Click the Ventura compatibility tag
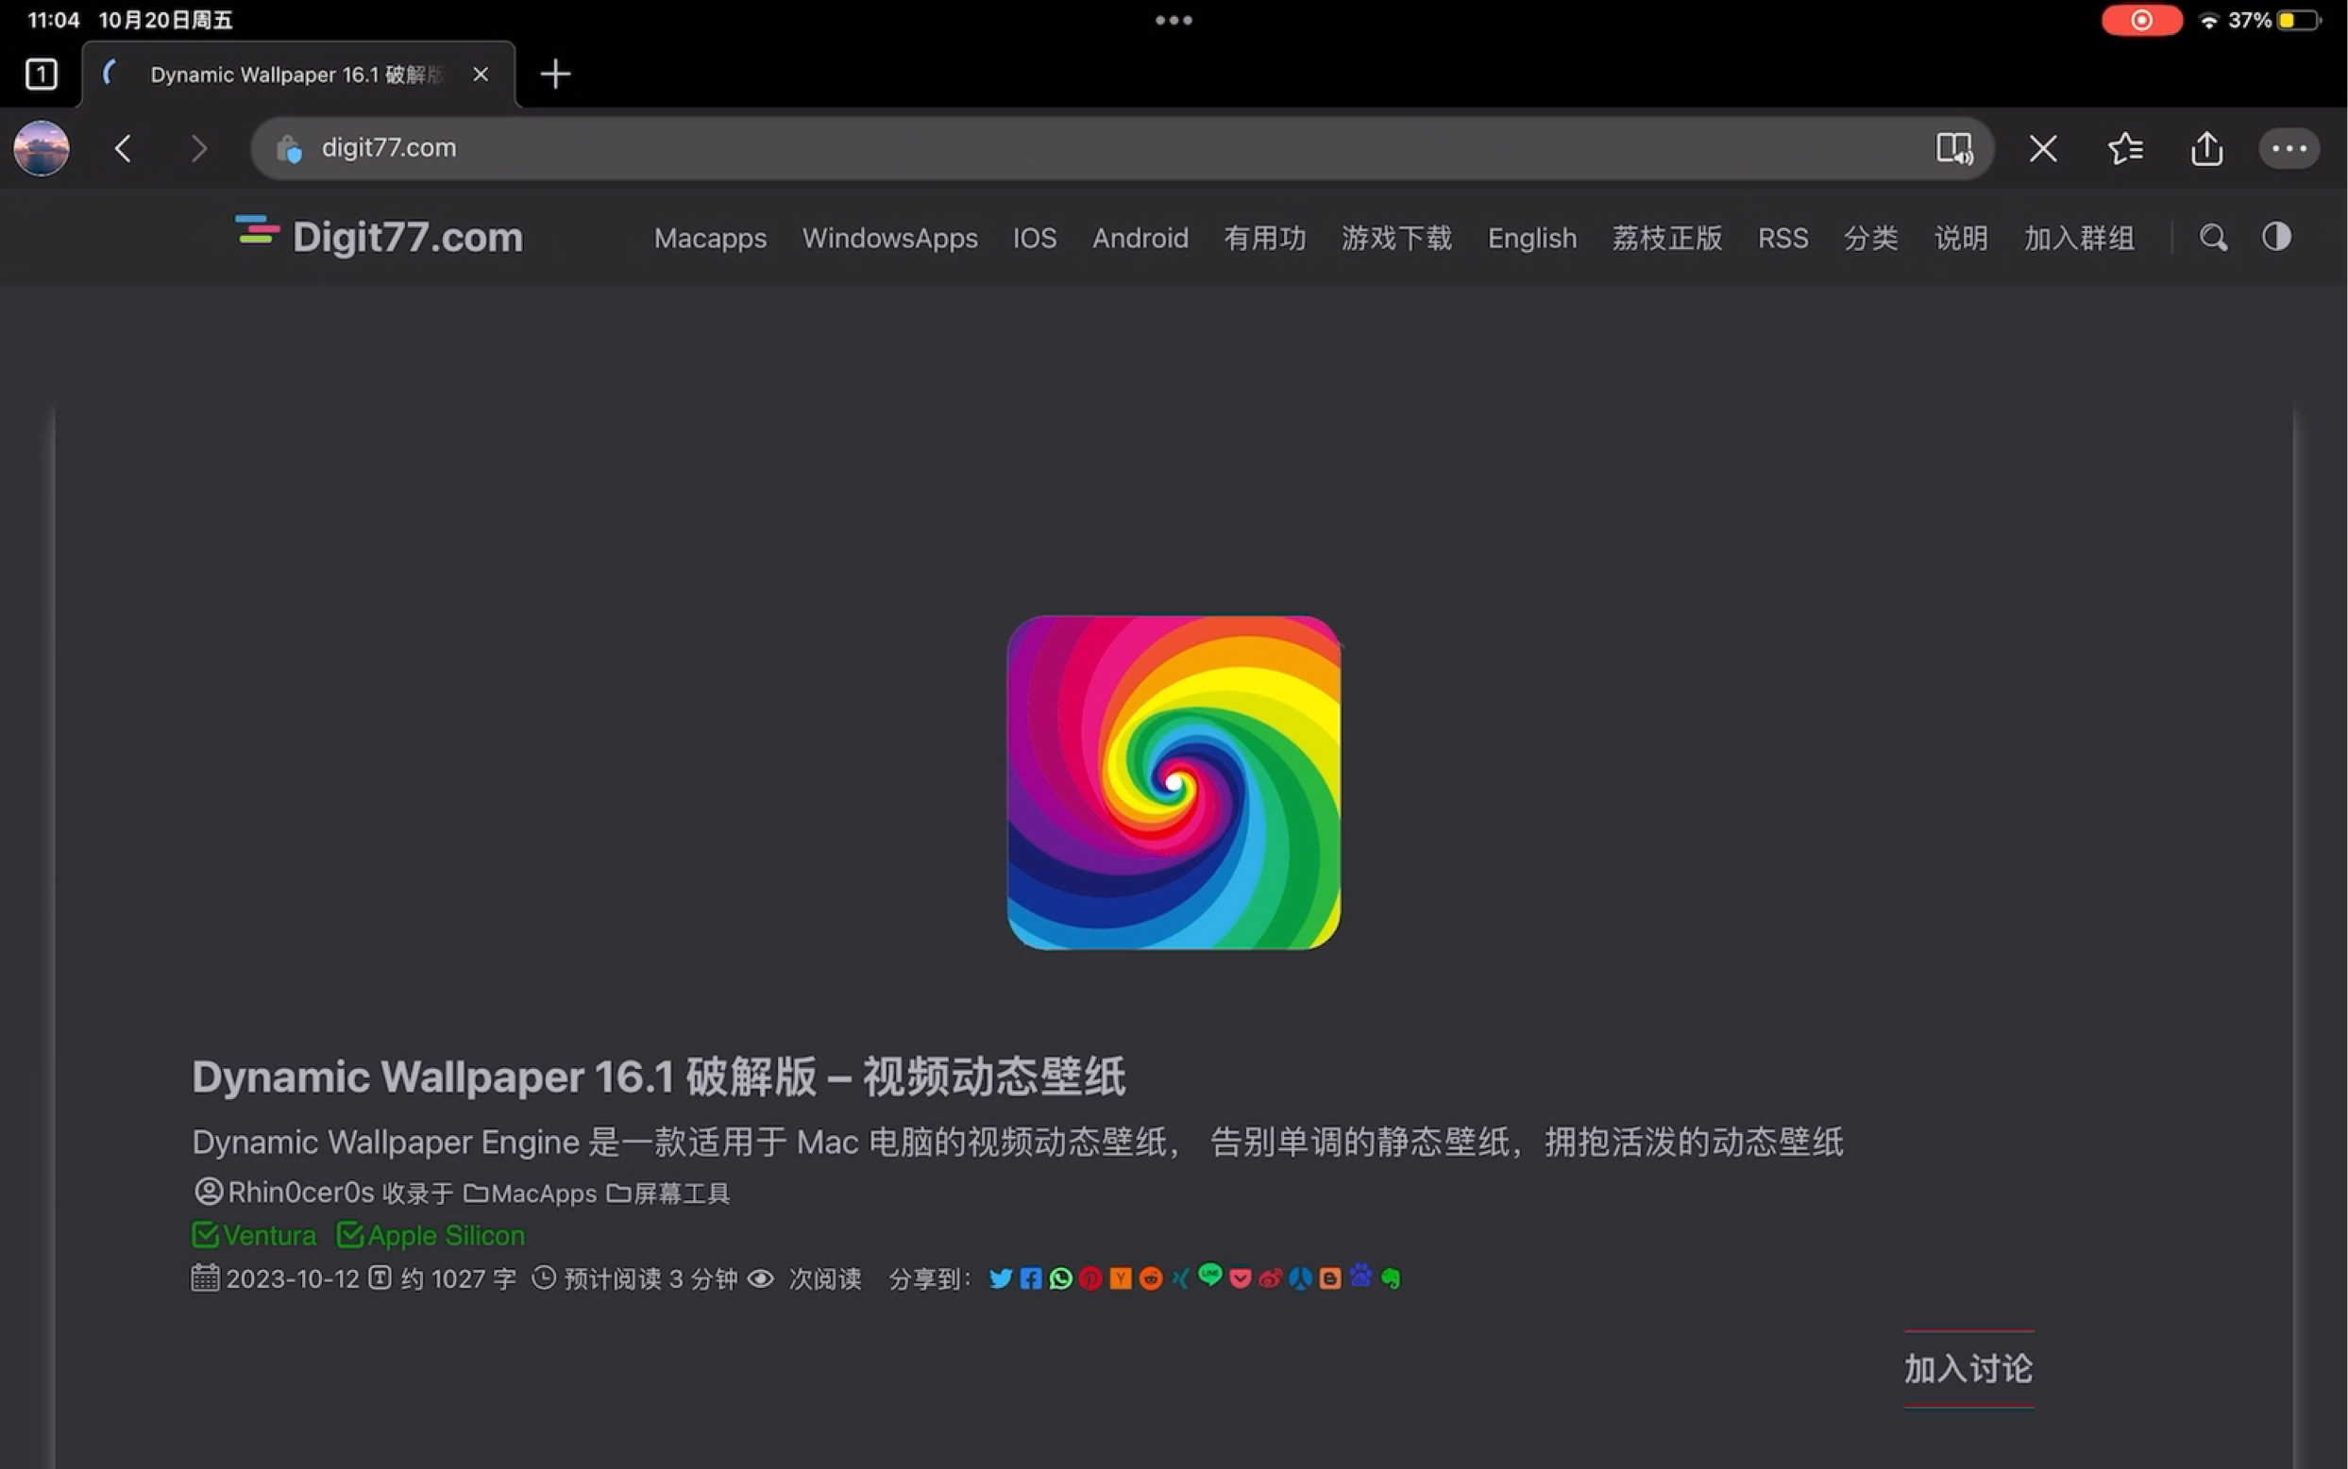2348x1469 pixels. [254, 1235]
